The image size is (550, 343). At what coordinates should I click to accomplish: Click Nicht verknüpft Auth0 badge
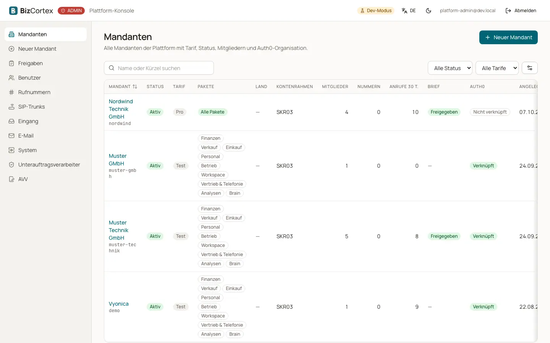pyautogui.click(x=490, y=112)
